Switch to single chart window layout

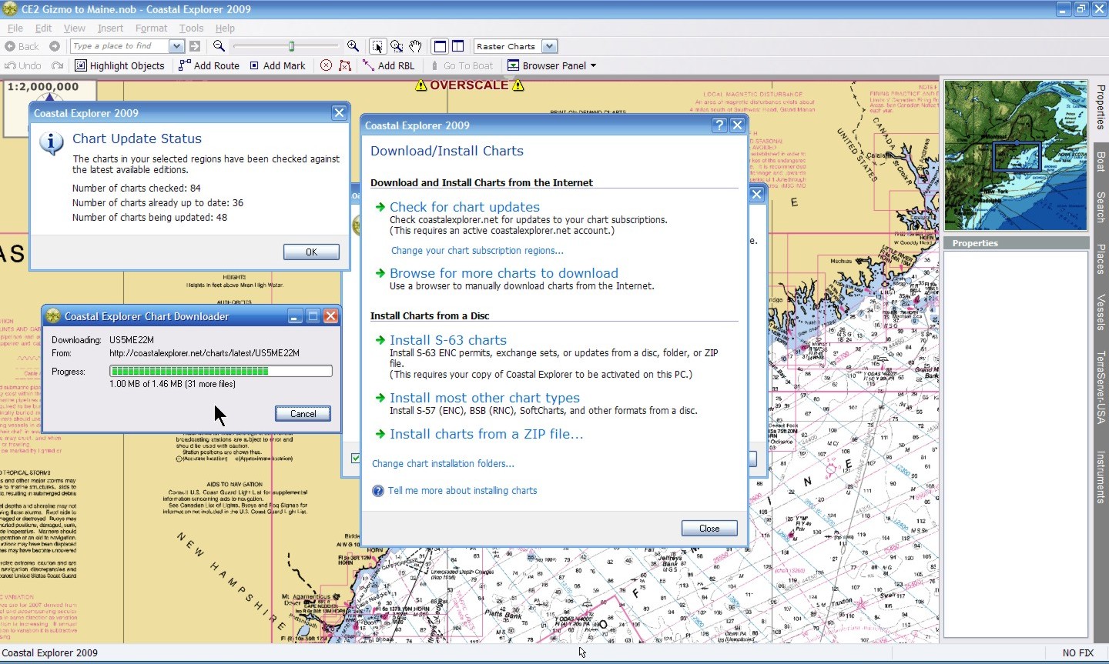[x=440, y=46]
